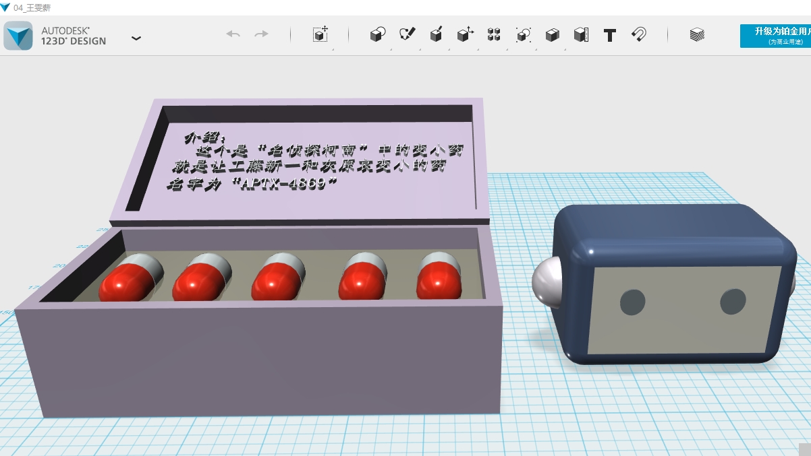This screenshot has width=811, height=456.
Task: Select the silver sphere on the blue box
Action: pyautogui.click(x=547, y=283)
